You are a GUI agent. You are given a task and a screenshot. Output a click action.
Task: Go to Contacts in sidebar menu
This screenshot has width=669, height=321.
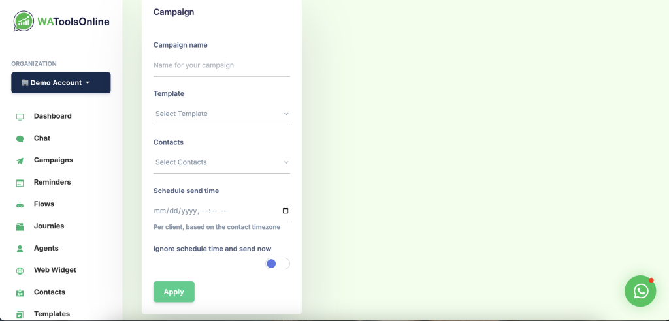[x=50, y=292]
